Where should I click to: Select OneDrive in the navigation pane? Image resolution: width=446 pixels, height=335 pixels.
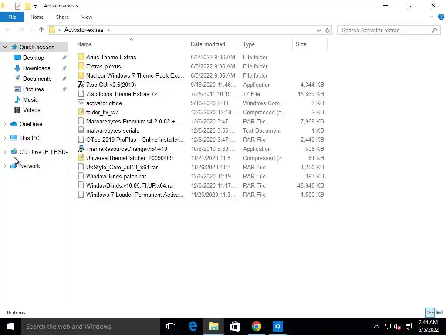pos(31,124)
